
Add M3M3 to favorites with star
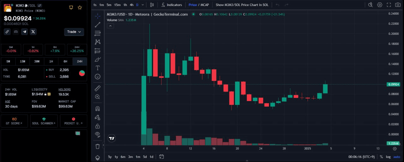coord(80,7)
